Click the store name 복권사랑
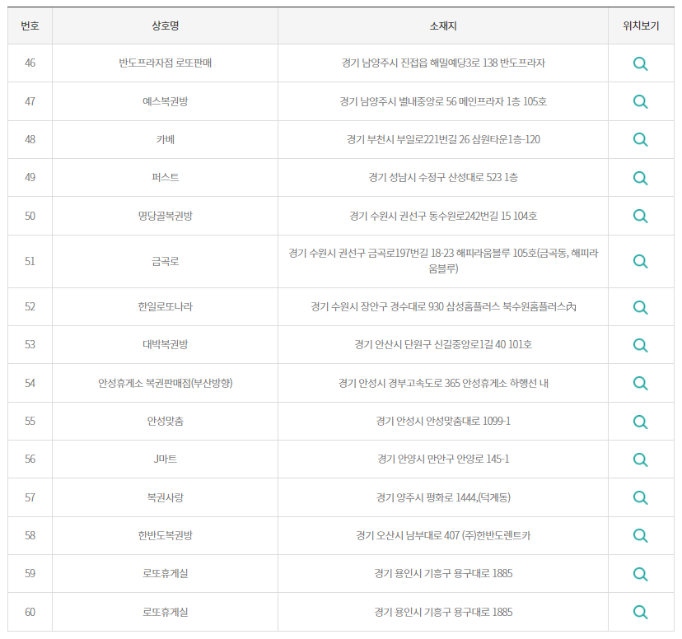 (166, 497)
